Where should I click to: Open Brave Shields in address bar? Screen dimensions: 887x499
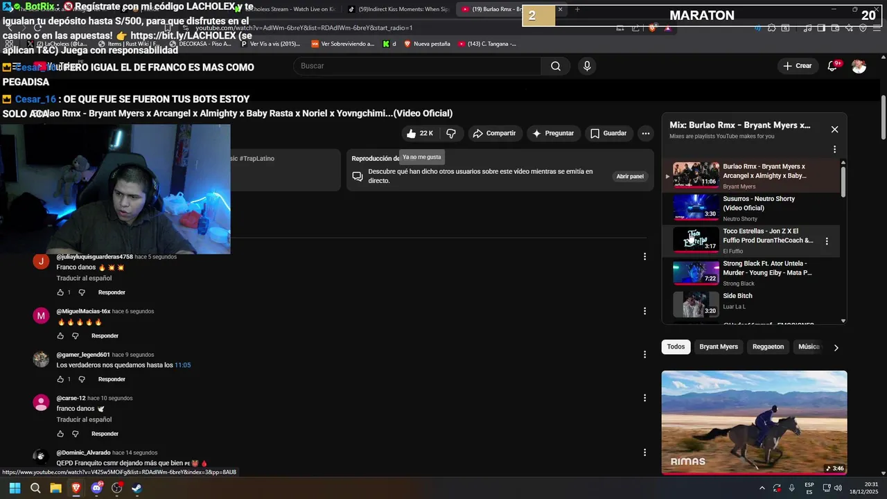point(652,28)
